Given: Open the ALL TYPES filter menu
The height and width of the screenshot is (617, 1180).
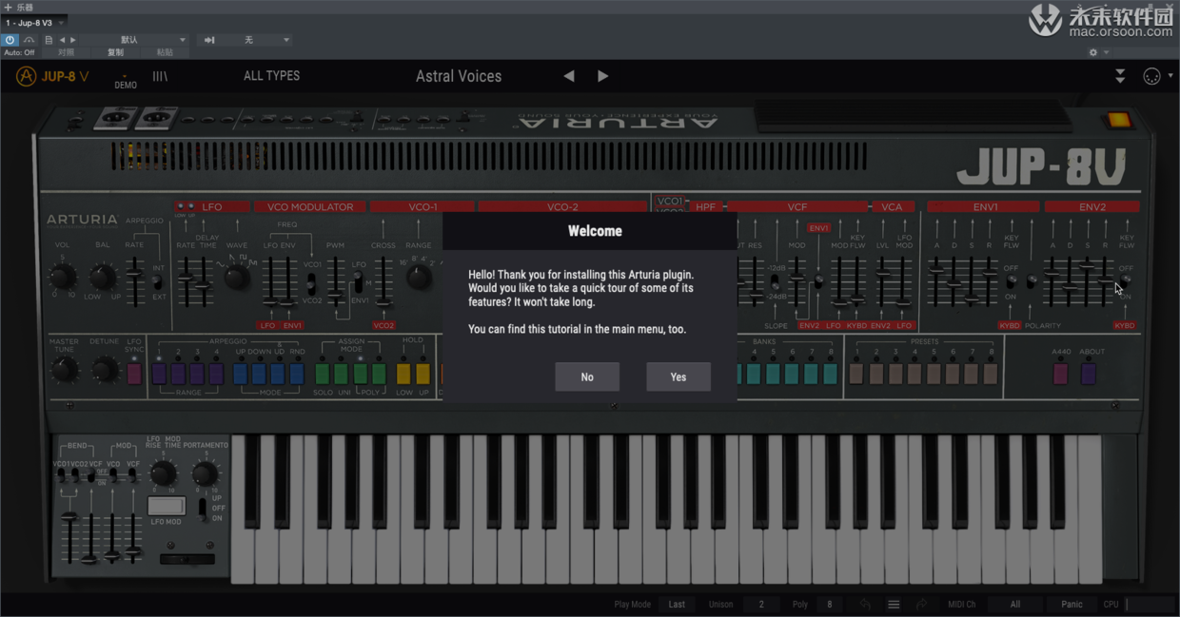Looking at the screenshot, I should 271,76.
